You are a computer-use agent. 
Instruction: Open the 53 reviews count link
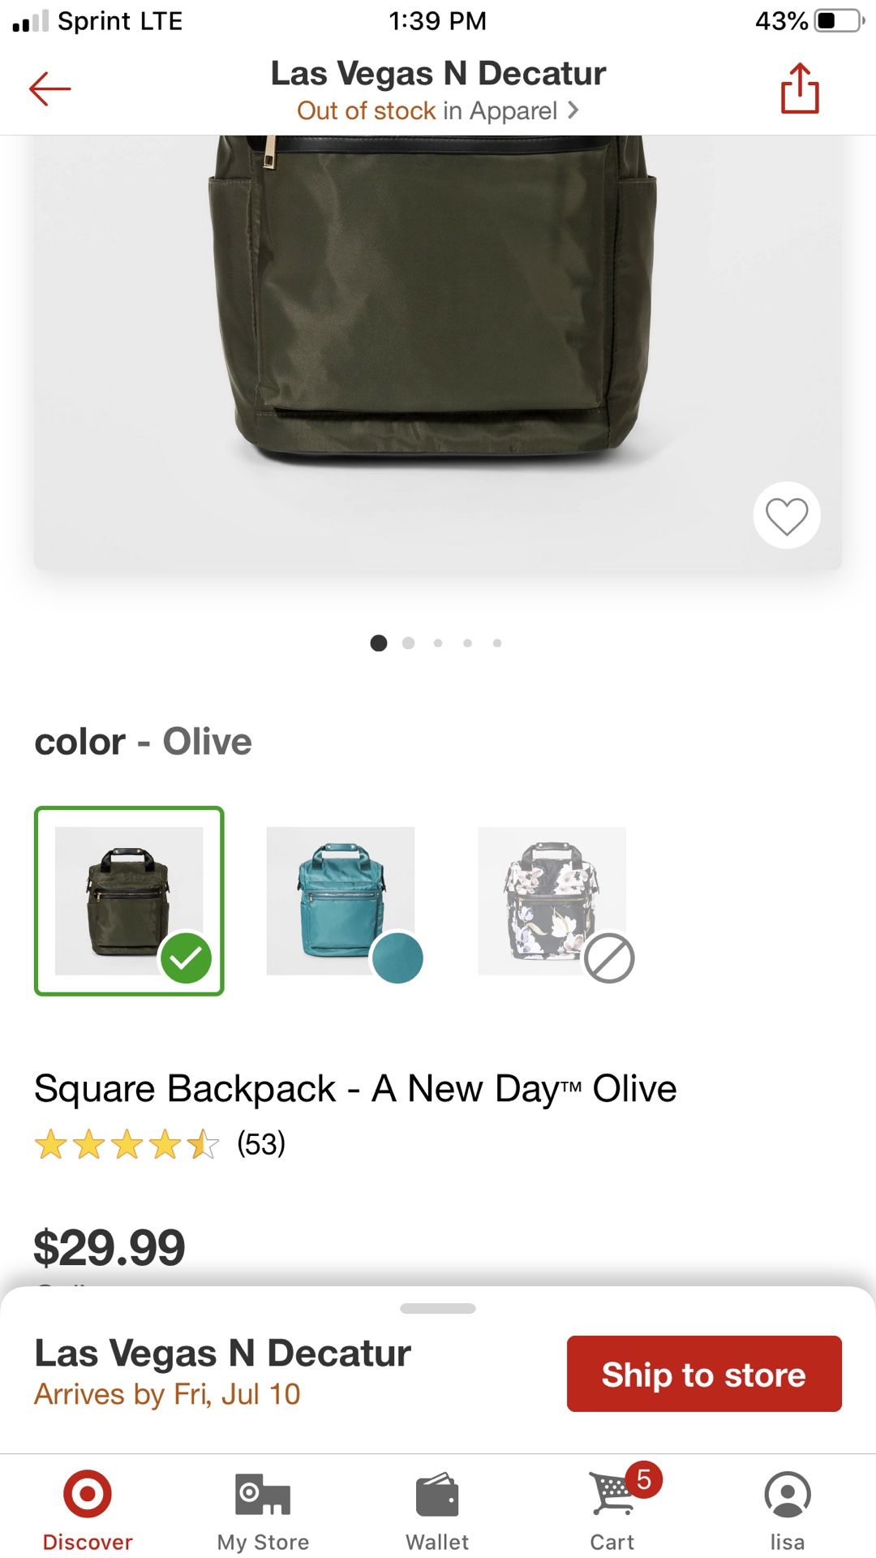[261, 1144]
